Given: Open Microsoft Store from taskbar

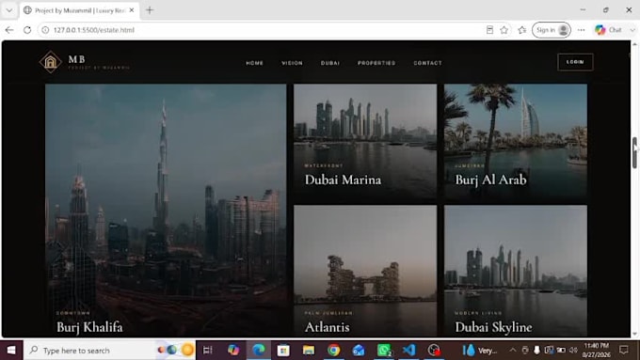Looking at the screenshot, I should [x=283, y=350].
